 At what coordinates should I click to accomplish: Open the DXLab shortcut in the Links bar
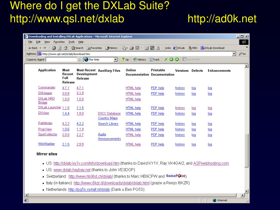pos(179,48)
